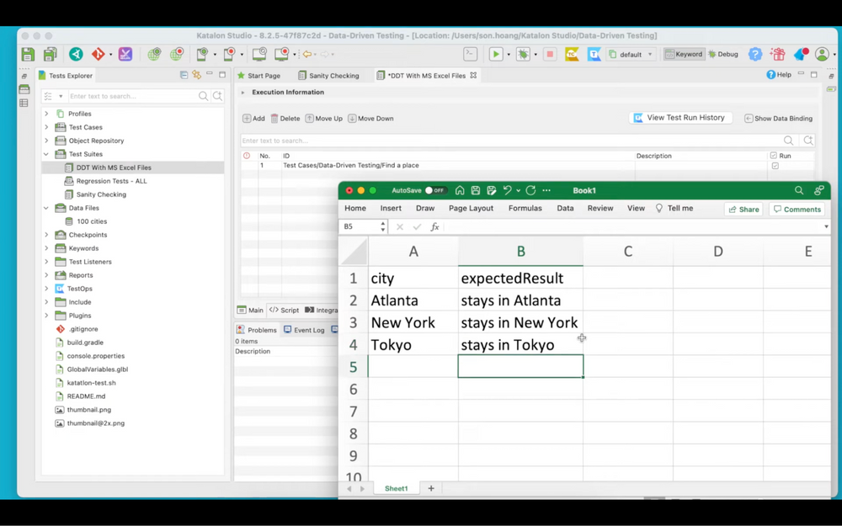Screen dimensions: 842x526
Task: Select cell containing stays in Tokyo
Action: point(520,345)
